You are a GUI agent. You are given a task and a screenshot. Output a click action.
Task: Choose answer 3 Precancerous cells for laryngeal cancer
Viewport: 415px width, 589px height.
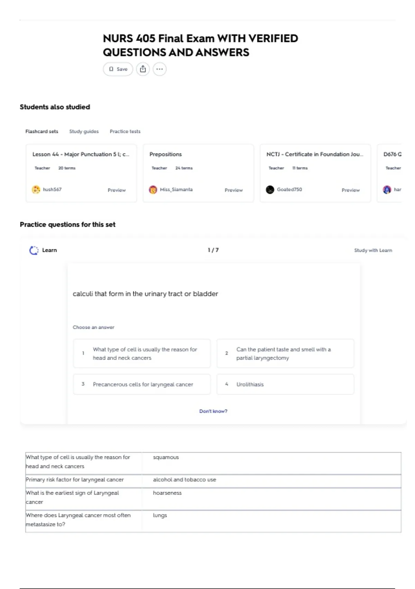point(142,384)
